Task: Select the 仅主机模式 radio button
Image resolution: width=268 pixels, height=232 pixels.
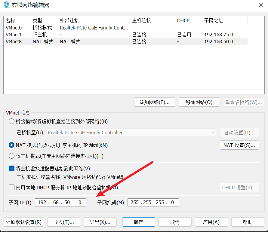Action: pos(11,156)
